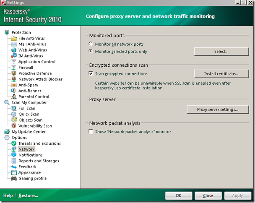Click the Threats and exclusions checkmark icon
Viewport: 255px width, 203px height.
(x=14, y=143)
